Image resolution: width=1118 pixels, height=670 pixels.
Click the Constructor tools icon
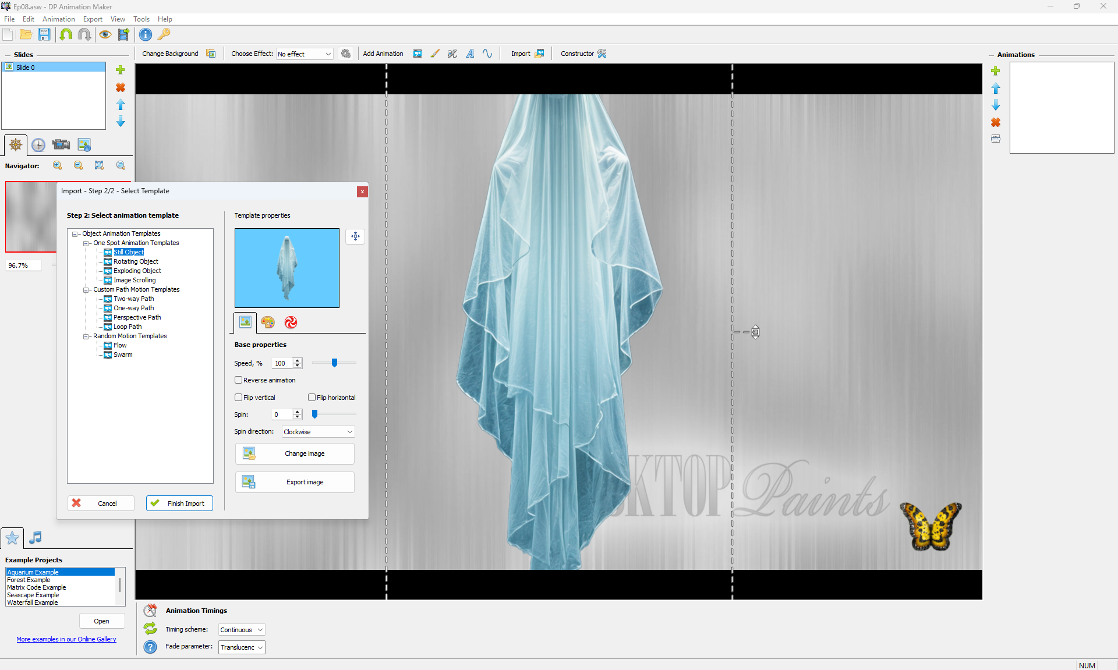coord(602,54)
